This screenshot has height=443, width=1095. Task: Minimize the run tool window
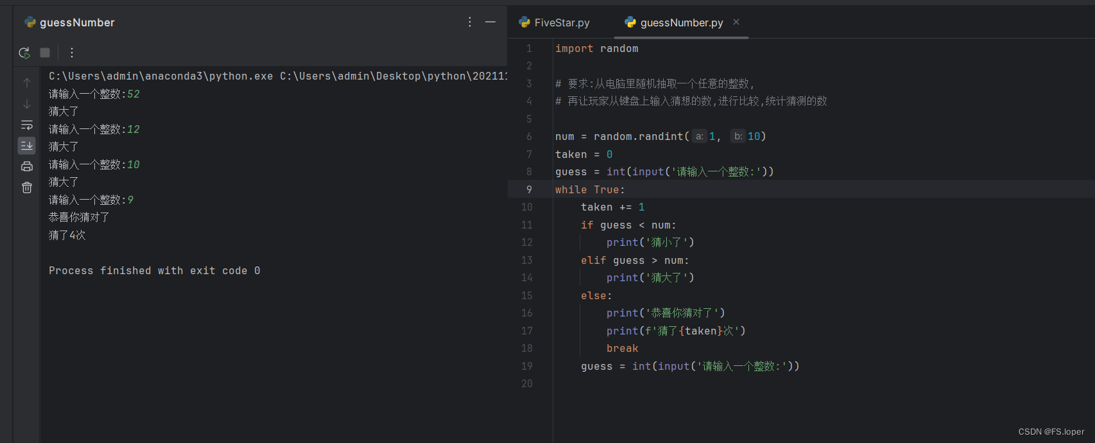tap(490, 22)
